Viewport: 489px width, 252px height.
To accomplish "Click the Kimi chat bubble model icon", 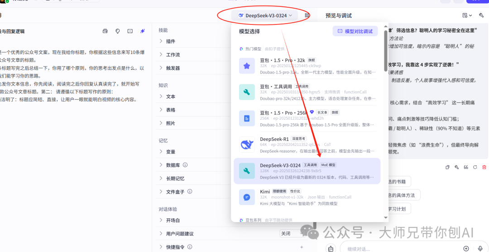I will pyautogui.click(x=247, y=197).
